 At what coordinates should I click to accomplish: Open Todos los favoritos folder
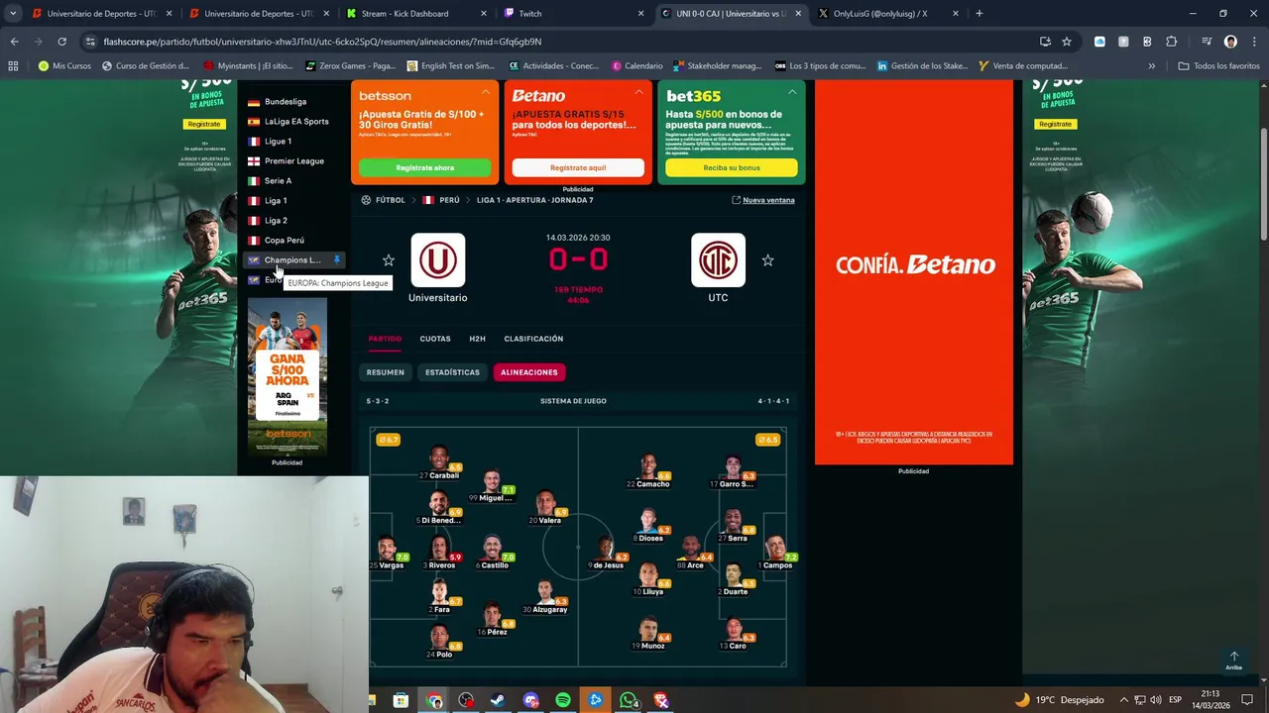pyautogui.click(x=1218, y=65)
